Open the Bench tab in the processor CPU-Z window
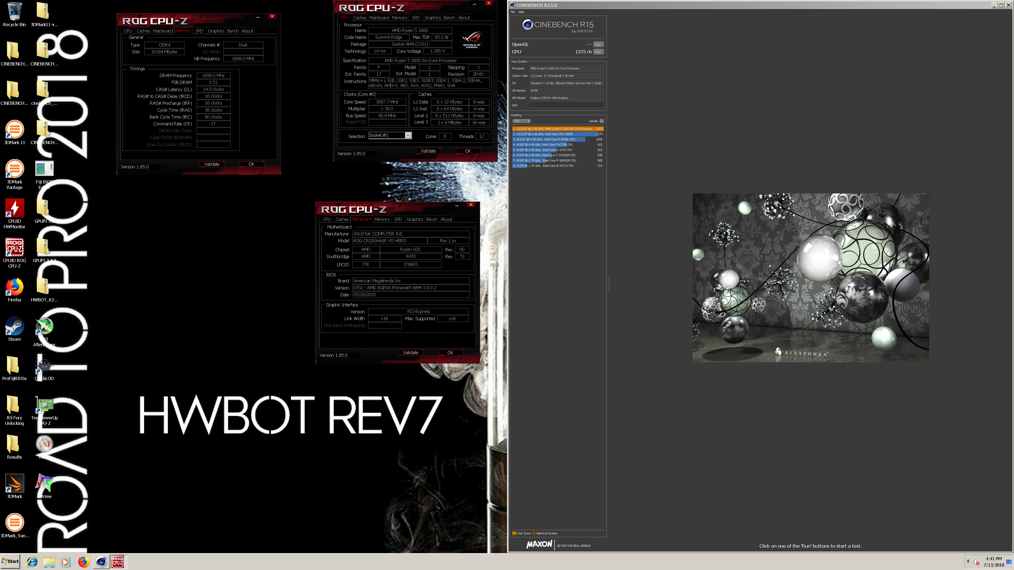This screenshot has height=570, width=1014. point(449,18)
